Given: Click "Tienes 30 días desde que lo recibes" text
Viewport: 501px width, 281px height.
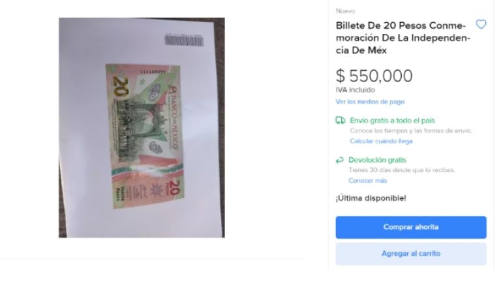Looking at the screenshot, I should coord(402,170).
